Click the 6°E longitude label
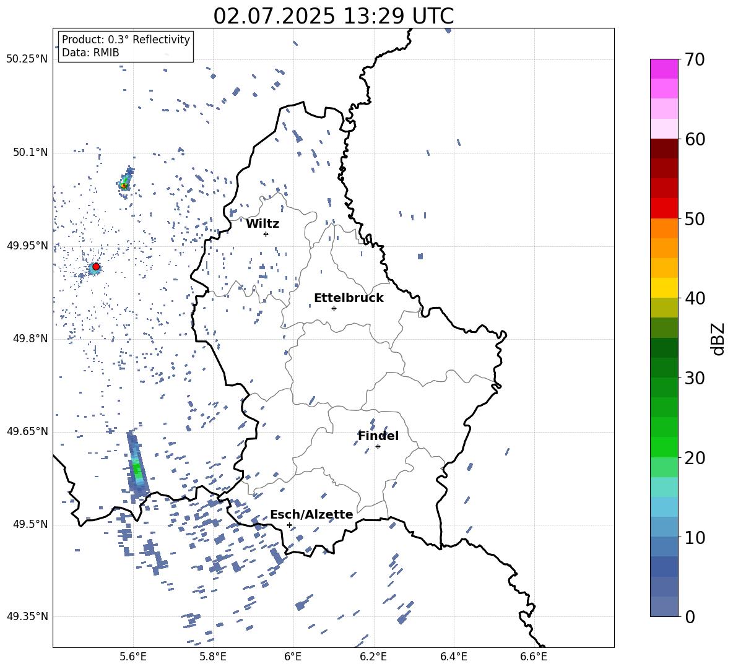 click(x=293, y=657)
